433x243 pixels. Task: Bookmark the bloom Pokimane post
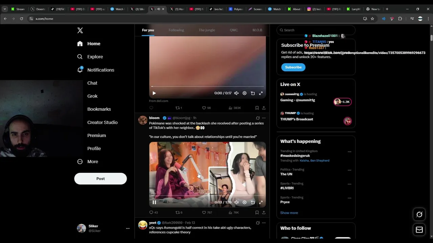click(257, 212)
